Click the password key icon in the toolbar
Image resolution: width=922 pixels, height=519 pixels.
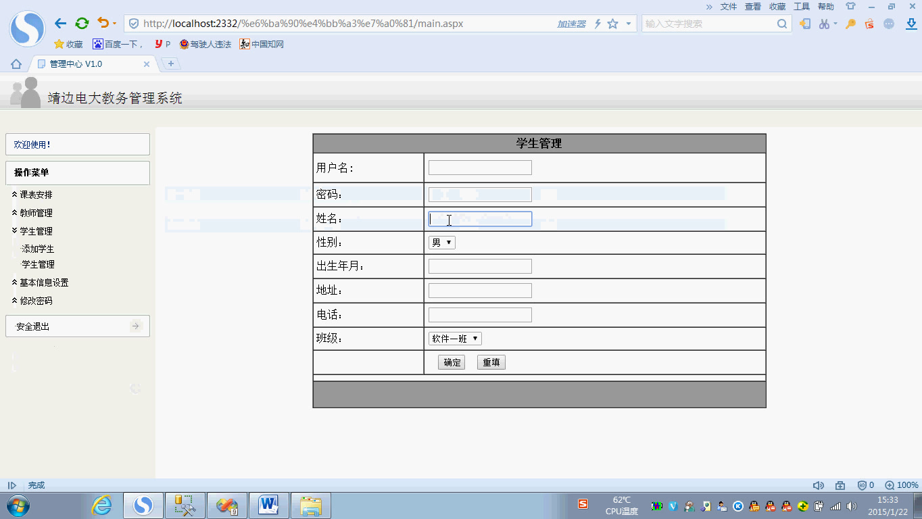(x=850, y=22)
